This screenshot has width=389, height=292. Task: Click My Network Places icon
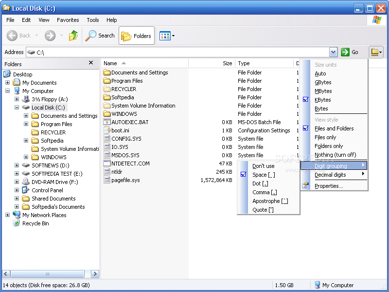pos(17,215)
